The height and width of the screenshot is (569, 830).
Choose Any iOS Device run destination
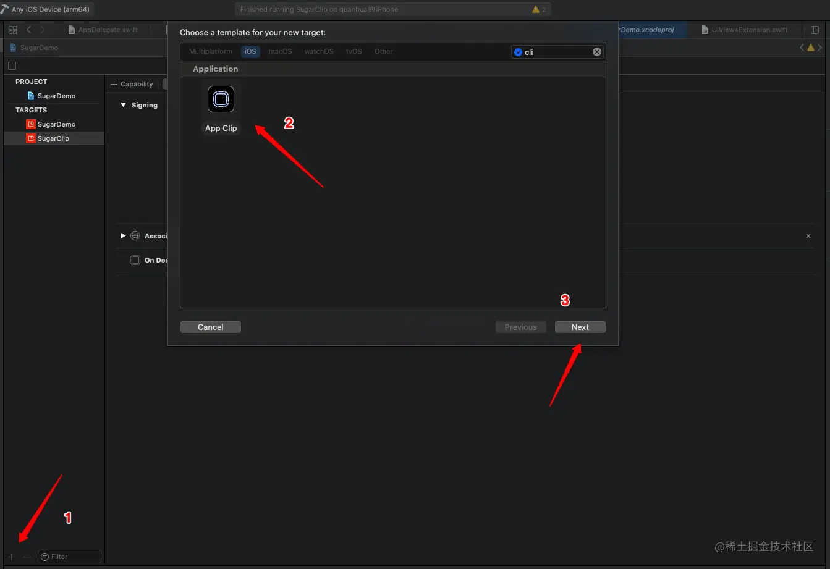(x=51, y=9)
